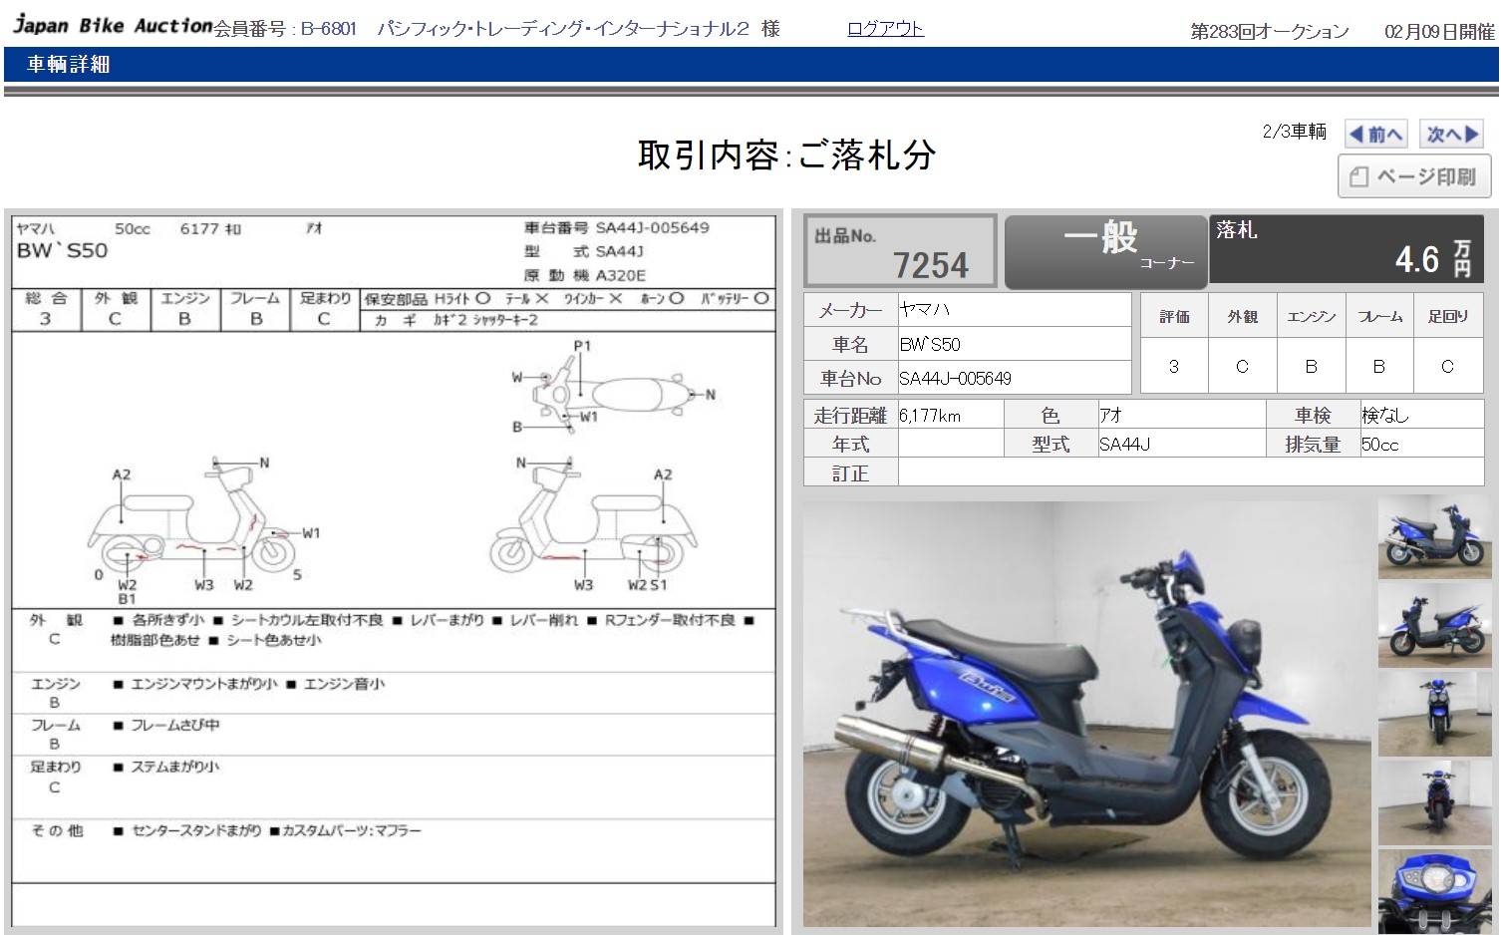
Task: Click the 走行距離 6,177km value
Action: point(950,416)
